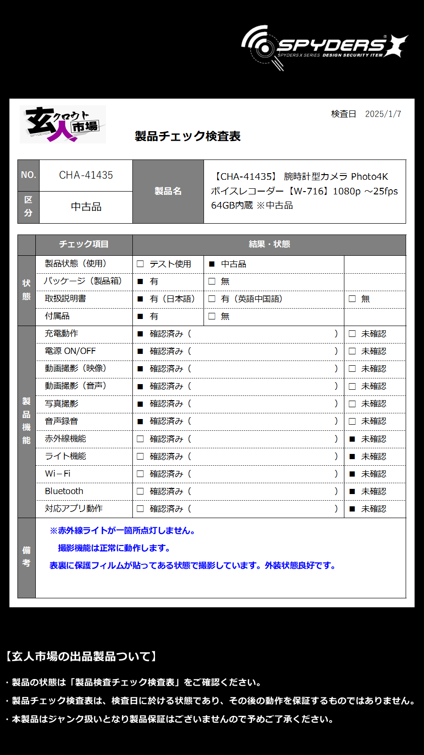Tick 未確認 checkbox for 音声録音

(x=352, y=421)
